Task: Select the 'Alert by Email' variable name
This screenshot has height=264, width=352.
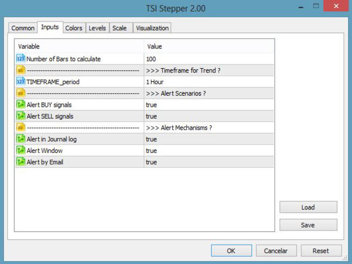Action: [45, 162]
